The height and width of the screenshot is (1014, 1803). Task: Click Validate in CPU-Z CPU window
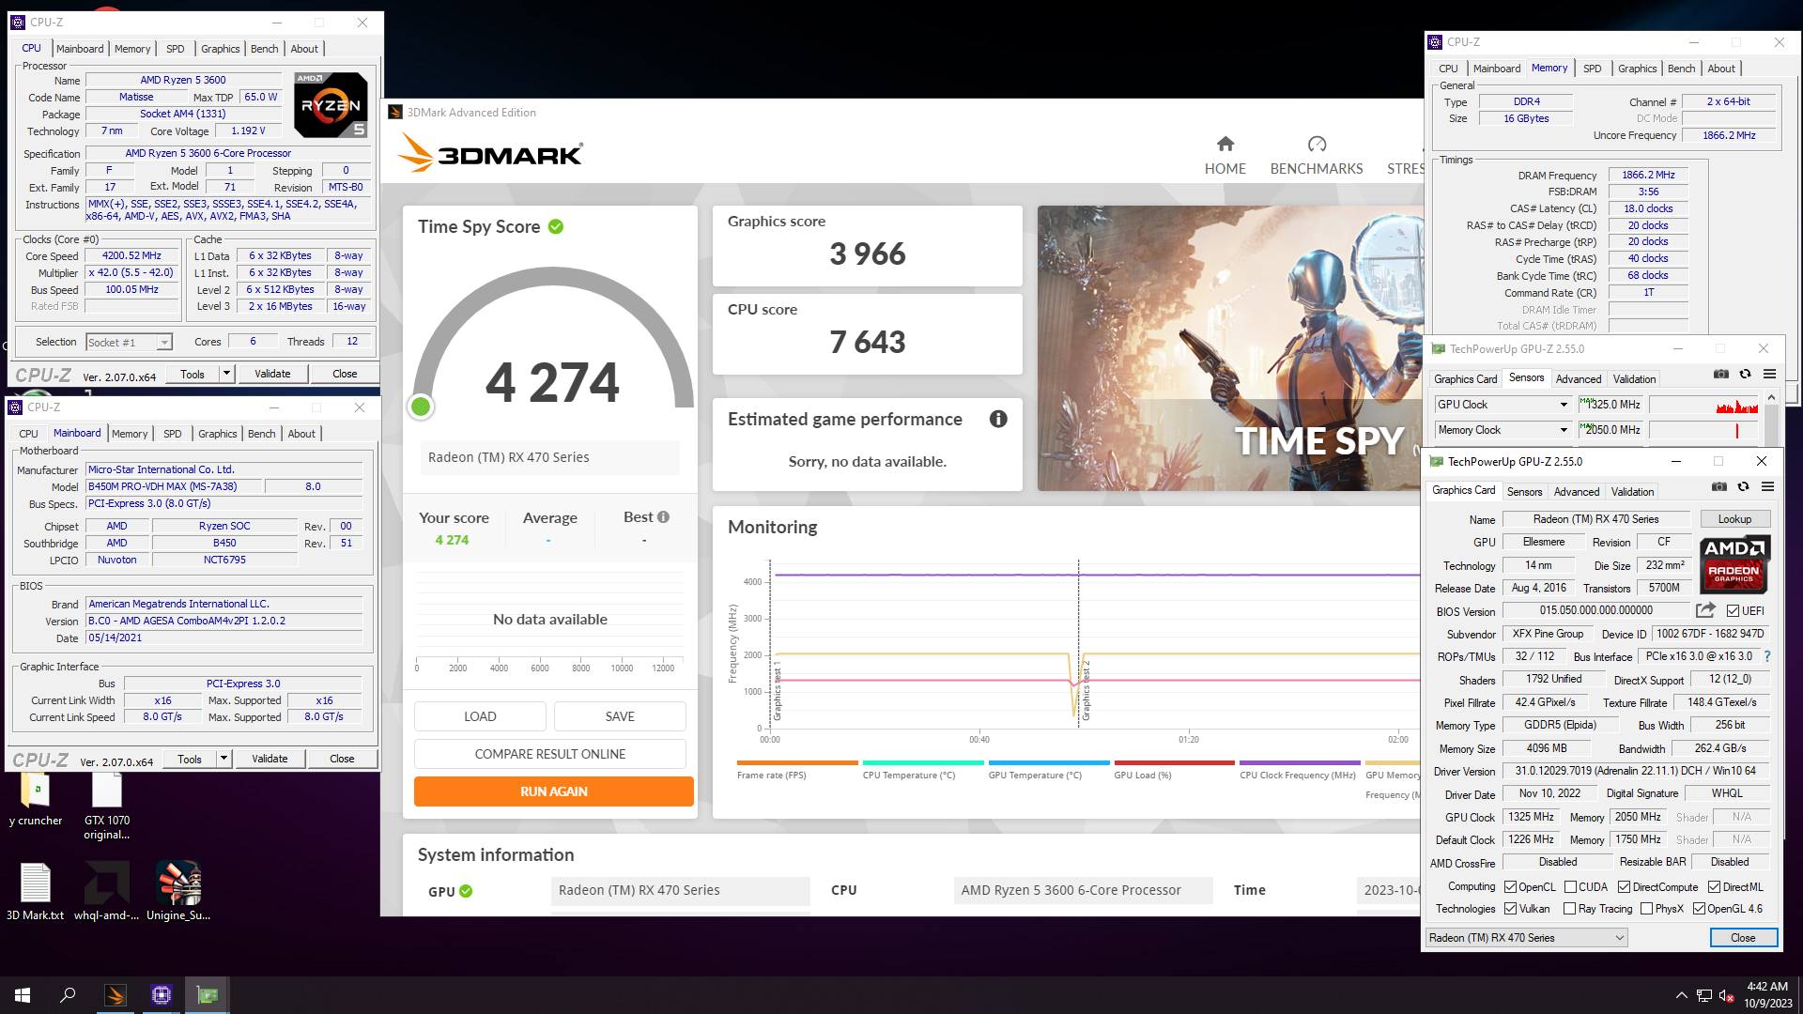(x=272, y=374)
